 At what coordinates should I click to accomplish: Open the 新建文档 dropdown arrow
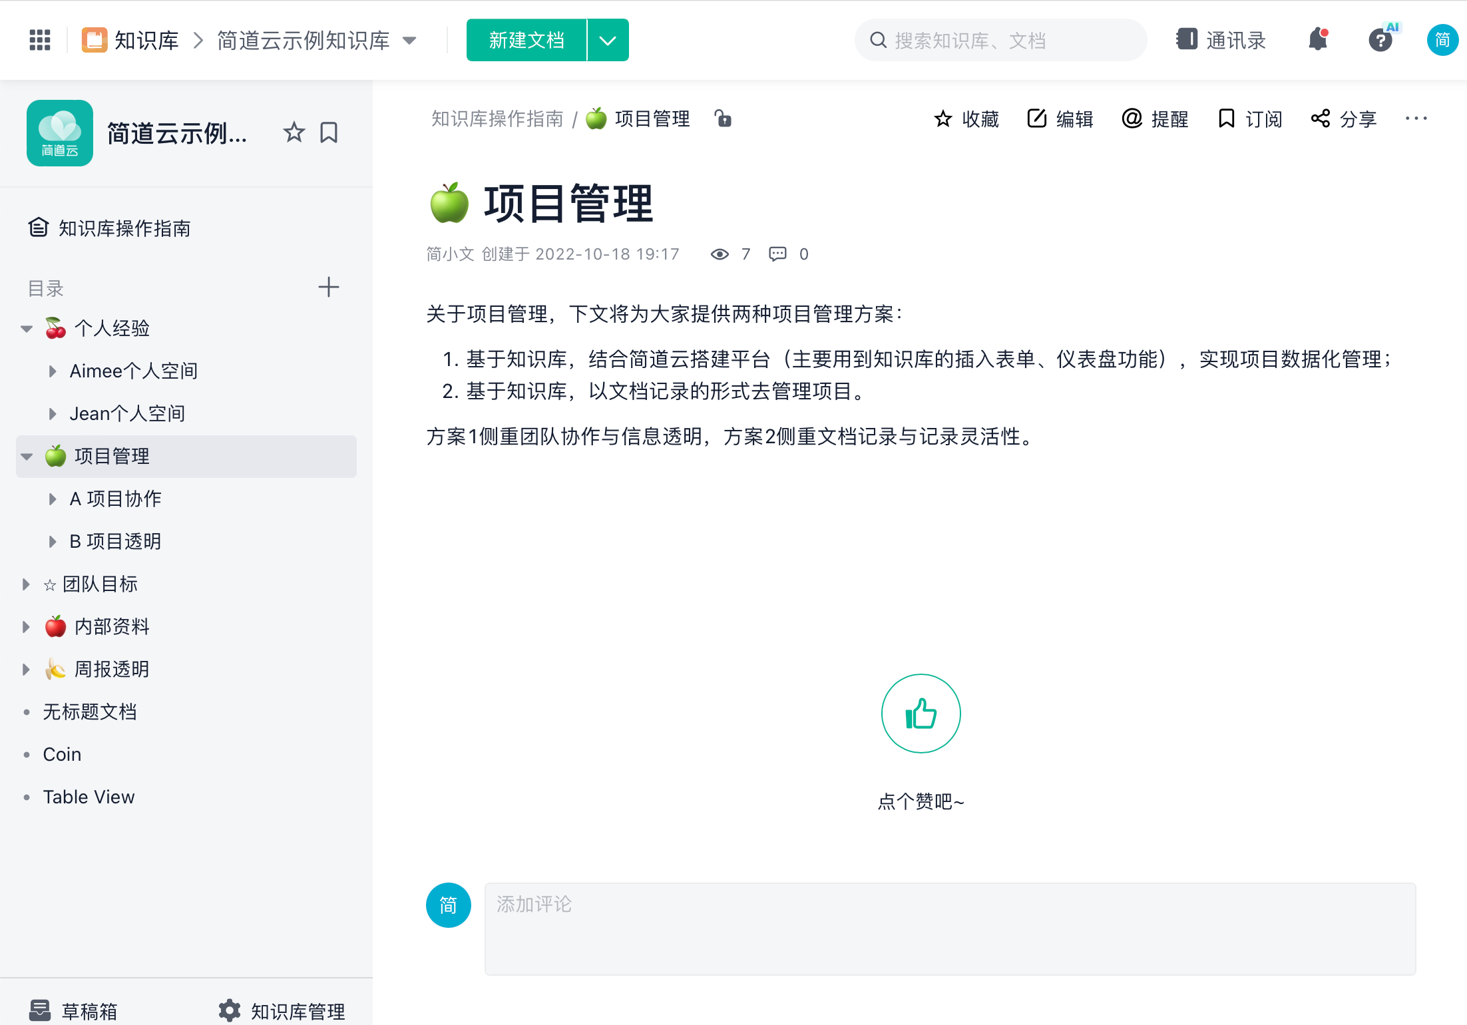click(x=608, y=40)
